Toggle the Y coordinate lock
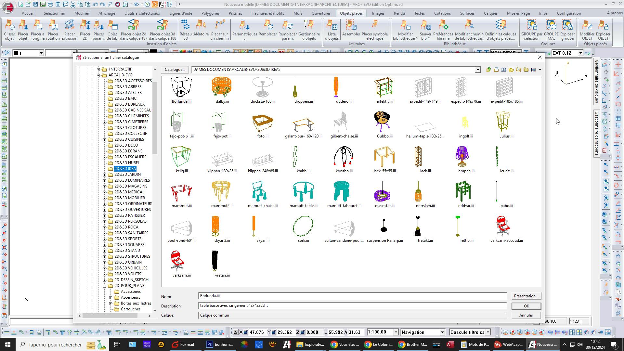This screenshot has height=351, width=624. [274, 332]
